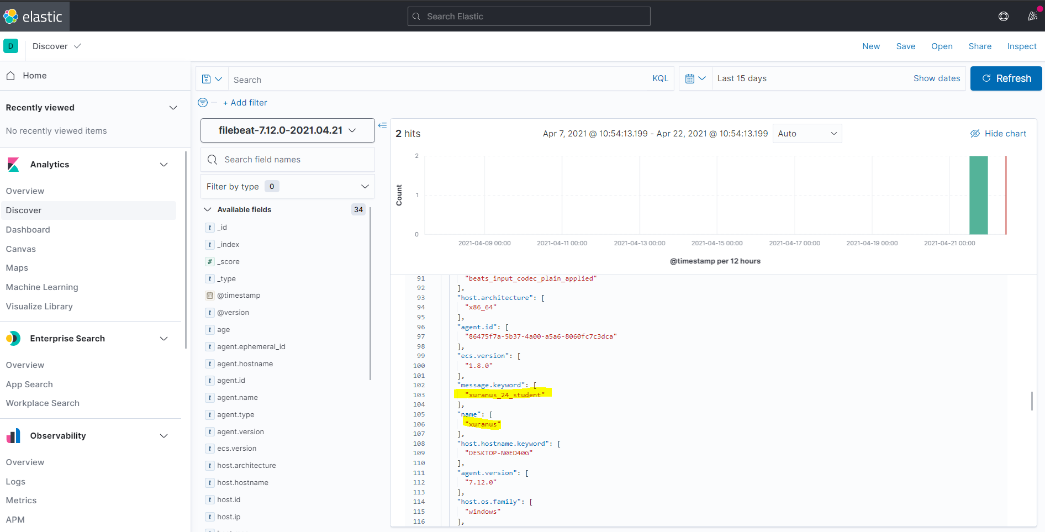Click the Home icon in sidebar
This screenshot has height=532, width=1045.
(x=10, y=76)
